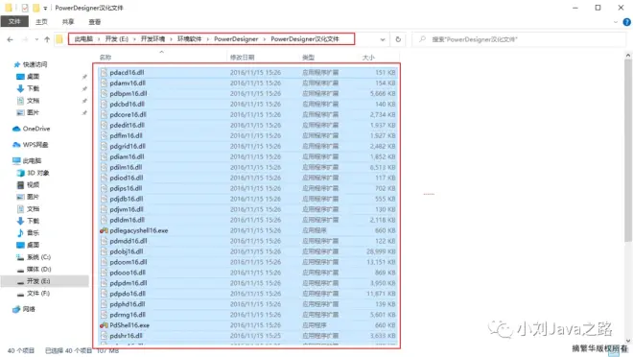Open the help icon
This screenshot has height=357, width=633.
(x=626, y=22)
